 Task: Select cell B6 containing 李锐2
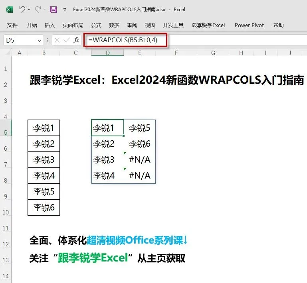[x=44, y=143]
